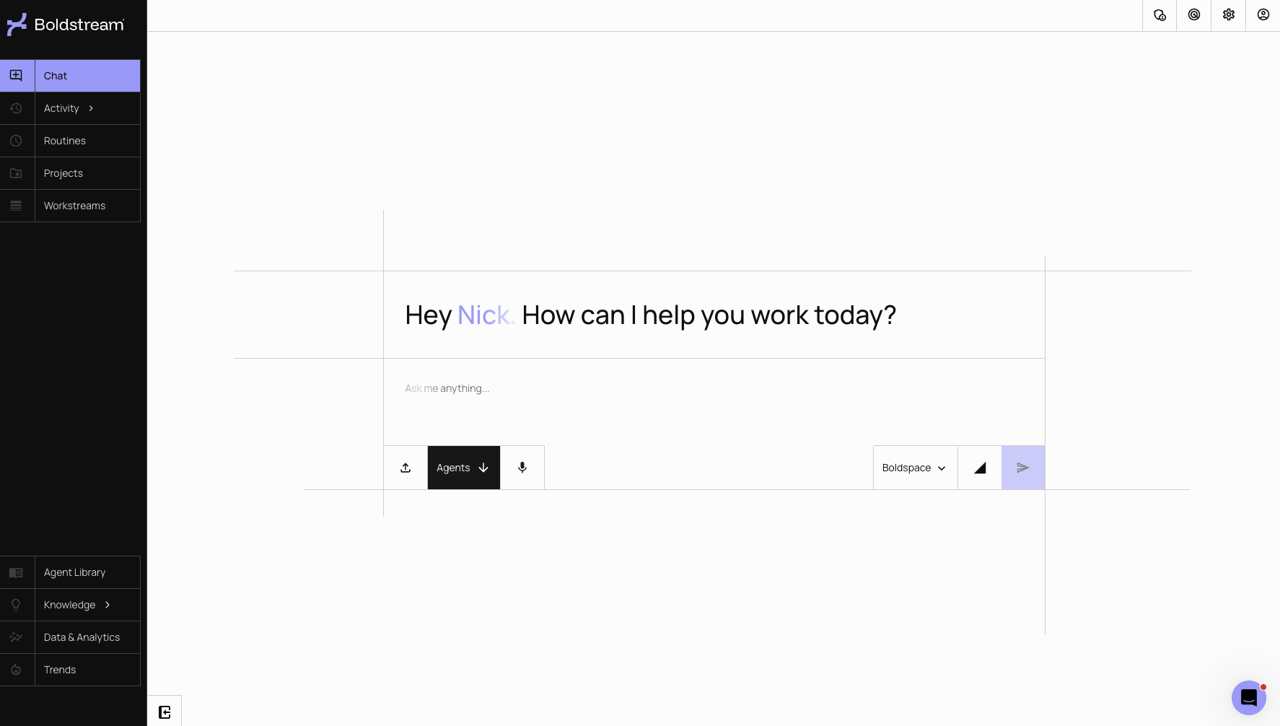Viewport: 1280px width, 726px height.
Task: Send the message with arrow button
Action: click(1023, 468)
